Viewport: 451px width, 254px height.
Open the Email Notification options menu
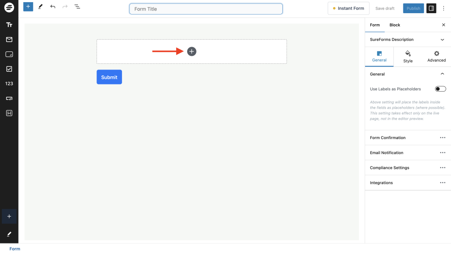click(x=443, y=153)
